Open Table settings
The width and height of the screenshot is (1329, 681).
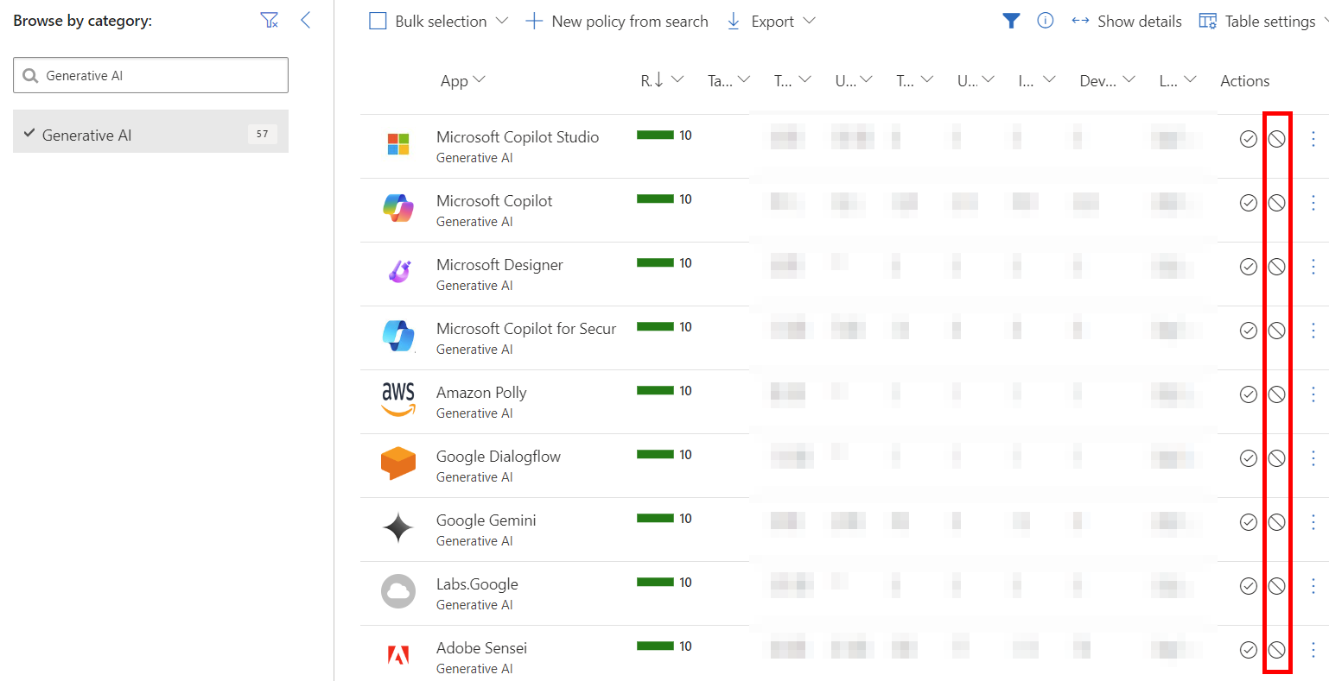pos(1257,21)
